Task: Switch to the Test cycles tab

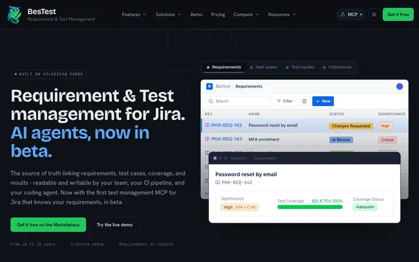Action: point(300,67)
